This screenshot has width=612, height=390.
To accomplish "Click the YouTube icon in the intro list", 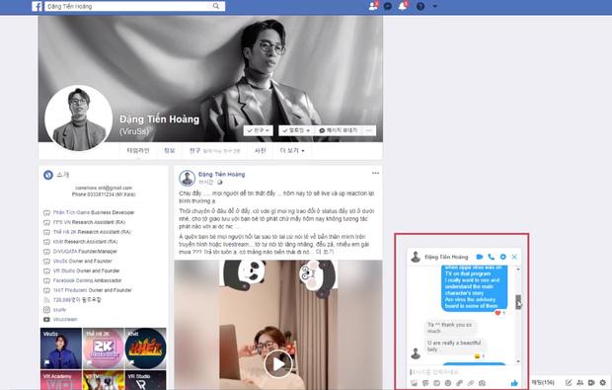I will 46,319.
